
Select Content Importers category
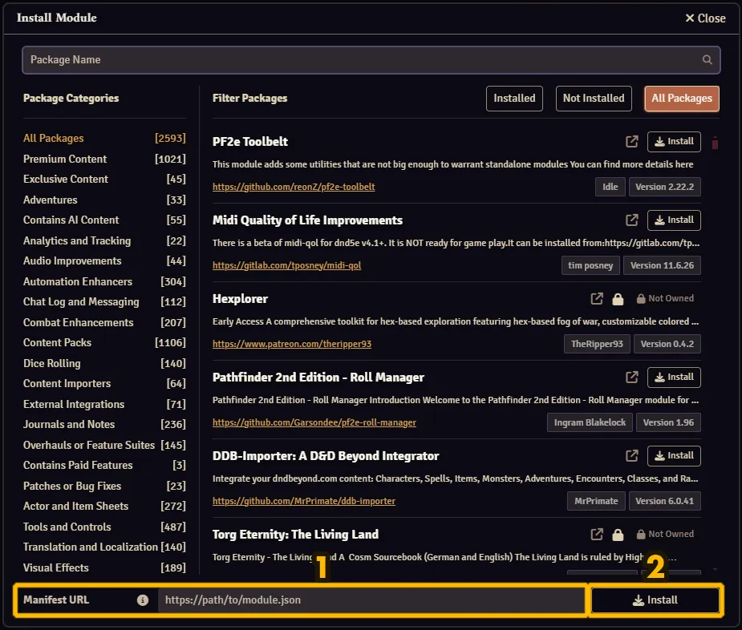point(104,384)
